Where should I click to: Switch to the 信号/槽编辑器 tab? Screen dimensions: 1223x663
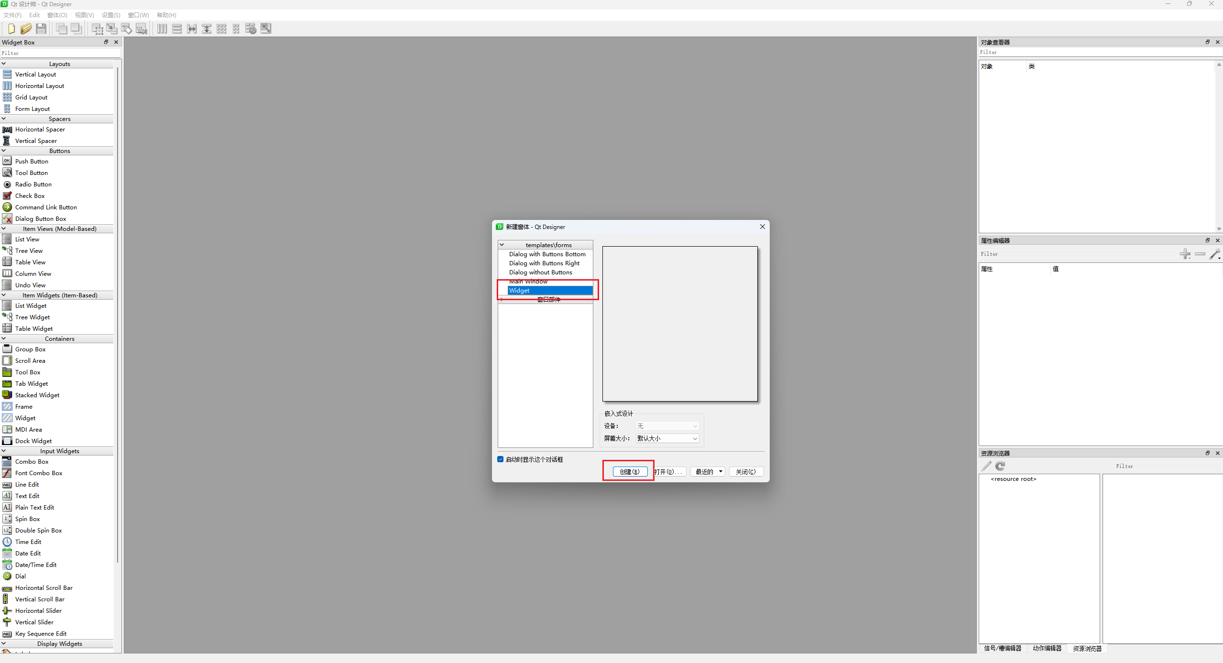[1002, 648]
